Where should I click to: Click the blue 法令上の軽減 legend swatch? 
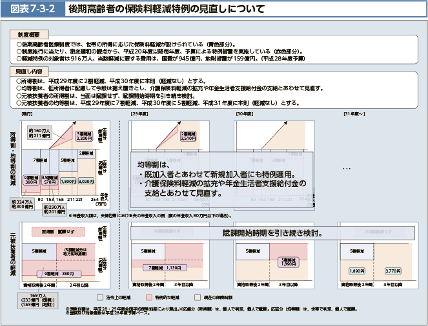[x=100, y=298]
